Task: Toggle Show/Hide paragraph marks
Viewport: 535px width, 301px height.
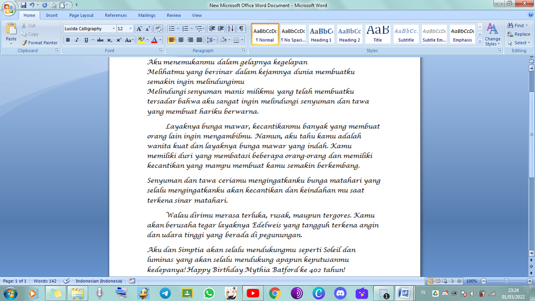Action: pos(241,29)
